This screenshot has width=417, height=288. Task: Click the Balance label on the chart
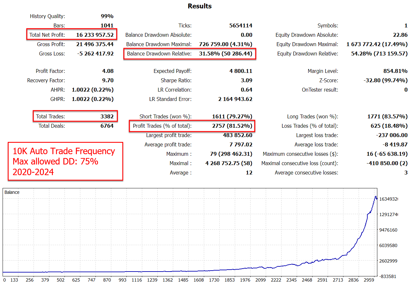coord(12,192)
